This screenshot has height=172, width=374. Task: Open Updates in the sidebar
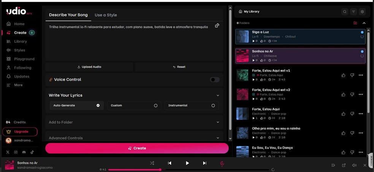(x=18, y=76)
